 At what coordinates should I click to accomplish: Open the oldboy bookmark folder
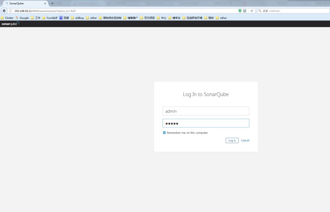pyautogui.click(x=77, y=18)
